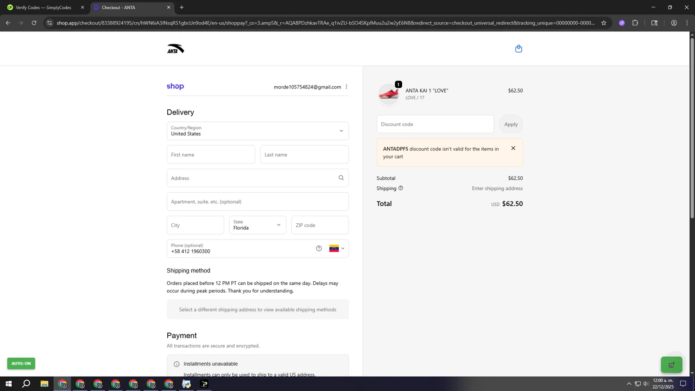View site information icon in address bar
Image resolution: width=695 pixels, height=391 pixels.
(x=50, y=23)
